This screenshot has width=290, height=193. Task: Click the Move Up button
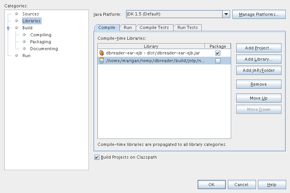258,98
